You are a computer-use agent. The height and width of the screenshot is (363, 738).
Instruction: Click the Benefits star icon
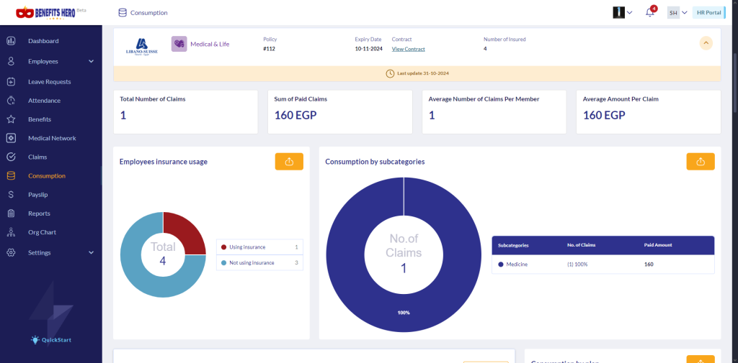pyautogui.click(x=12, y=119)
